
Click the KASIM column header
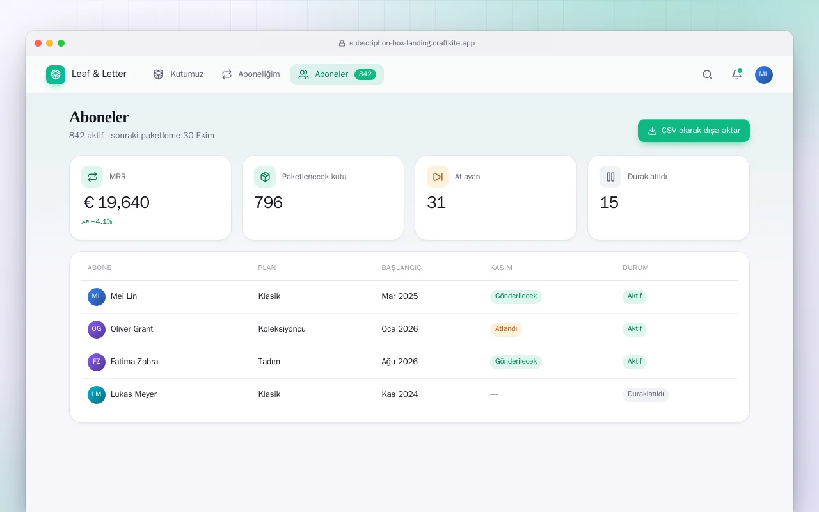coord(501,268)
